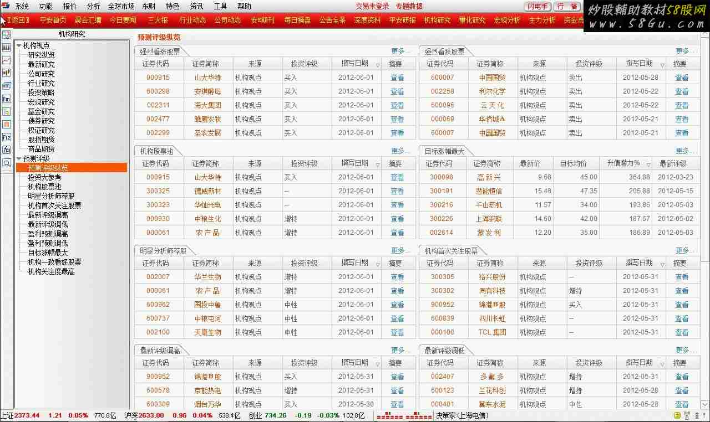Click stock code 300305 for 裕兴股份
This screenshot has height=422, width=710.
443,277
